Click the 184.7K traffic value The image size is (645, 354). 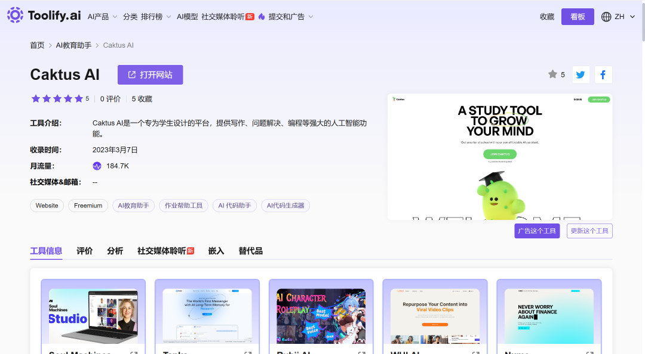(x=118, y=166)
